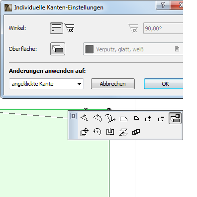The width and height of the screenshot is (197, 197).
Task: Select the multiply copies icon in pet palette
Action: point(136,132)
